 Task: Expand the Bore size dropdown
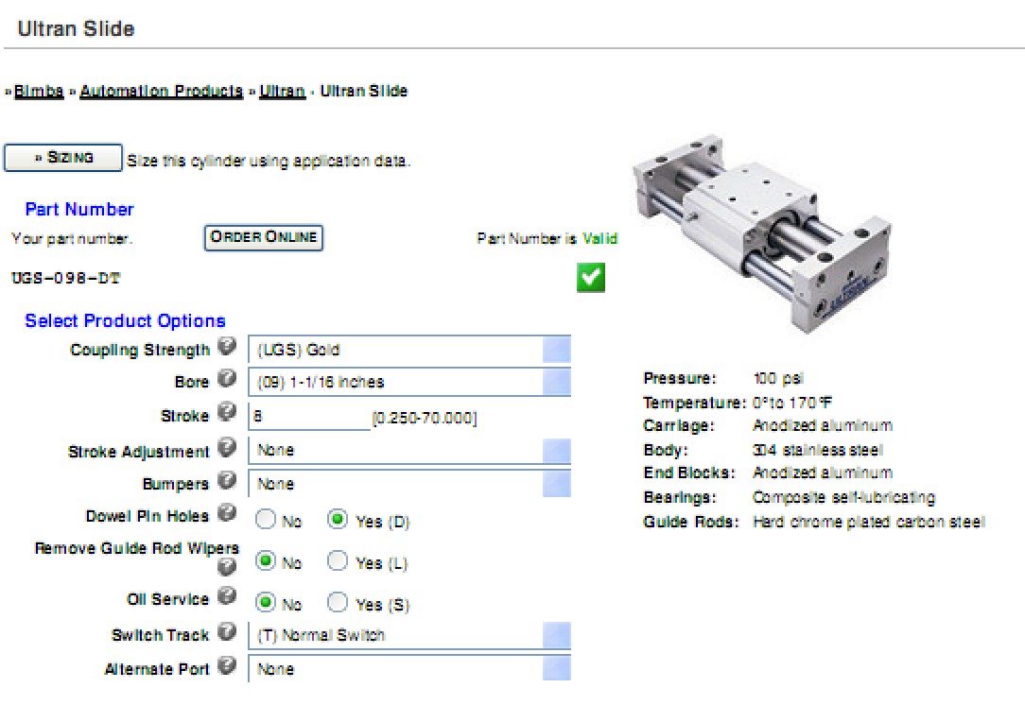(x=409, y=382)
